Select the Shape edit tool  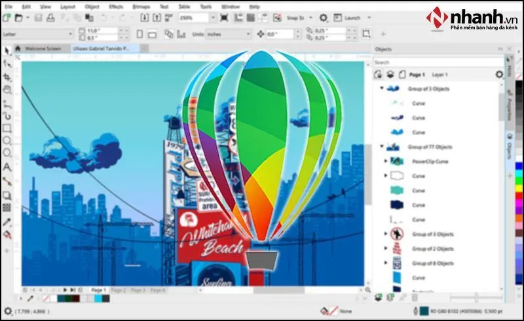[x=7, y=64]
